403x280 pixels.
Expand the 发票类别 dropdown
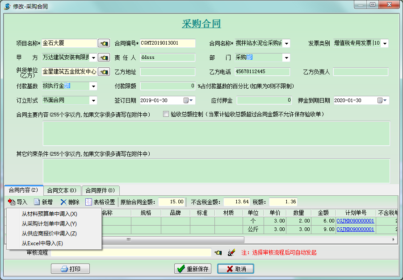coord(385,43)
